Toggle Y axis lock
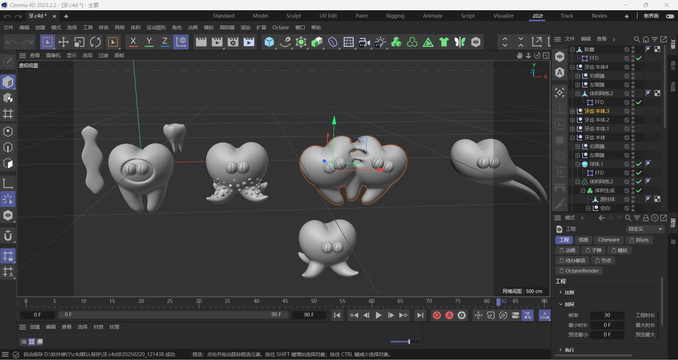Viewport: 678px width, 360px height. (x=149, y=42)
